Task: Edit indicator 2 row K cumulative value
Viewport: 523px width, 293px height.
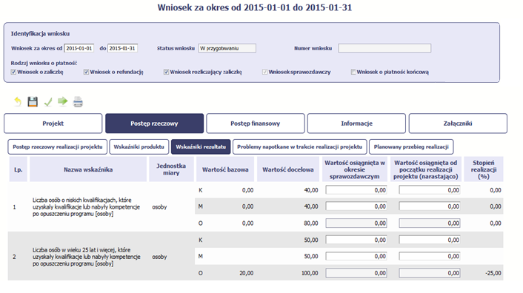Action: (x=430, y=240)
